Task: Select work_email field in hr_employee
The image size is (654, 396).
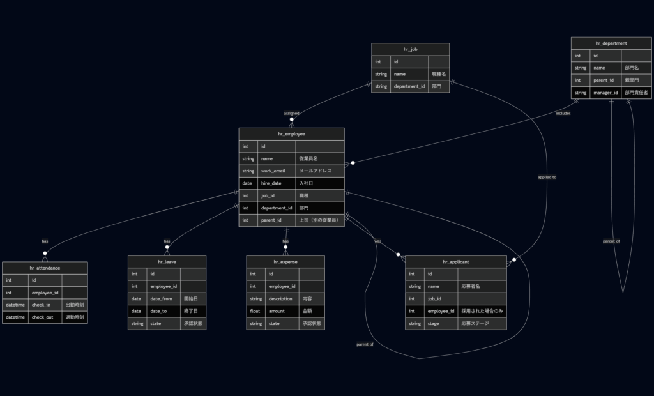Action: [277, 171]
